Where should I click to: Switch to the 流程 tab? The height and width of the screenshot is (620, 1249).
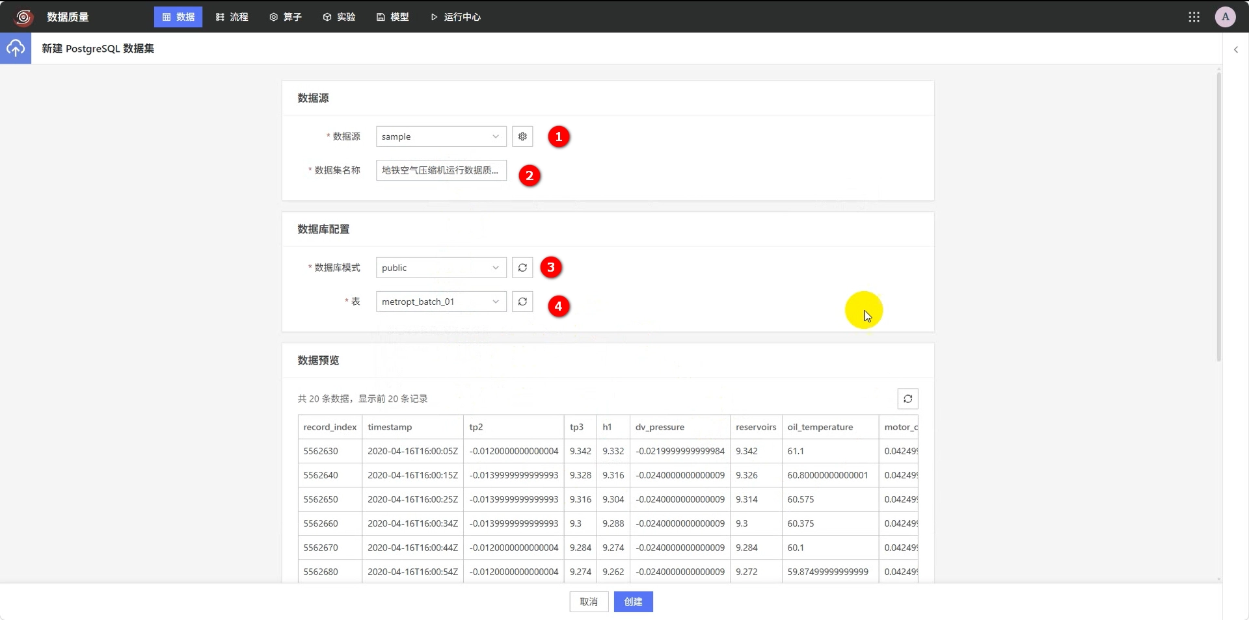[232, 17]
